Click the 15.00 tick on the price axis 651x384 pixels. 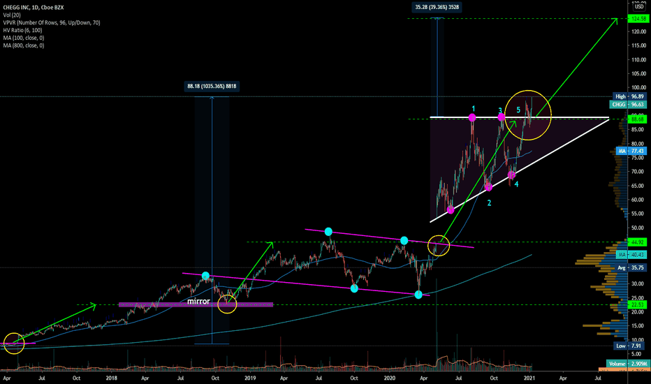point(639,326)
